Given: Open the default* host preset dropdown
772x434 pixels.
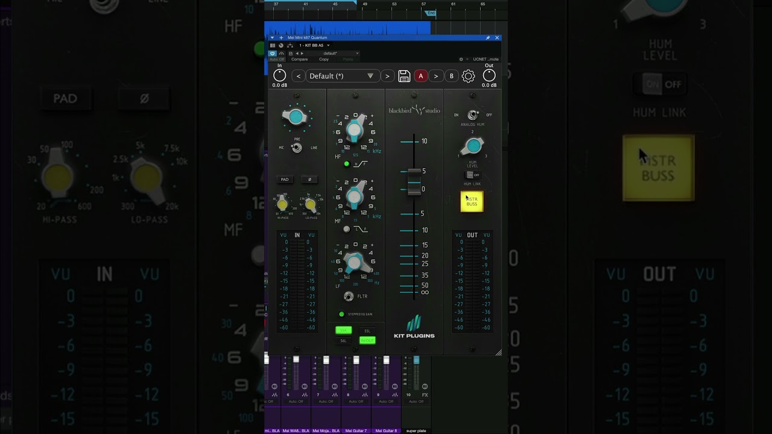Looking at the screenshot, I should (333, 53).
